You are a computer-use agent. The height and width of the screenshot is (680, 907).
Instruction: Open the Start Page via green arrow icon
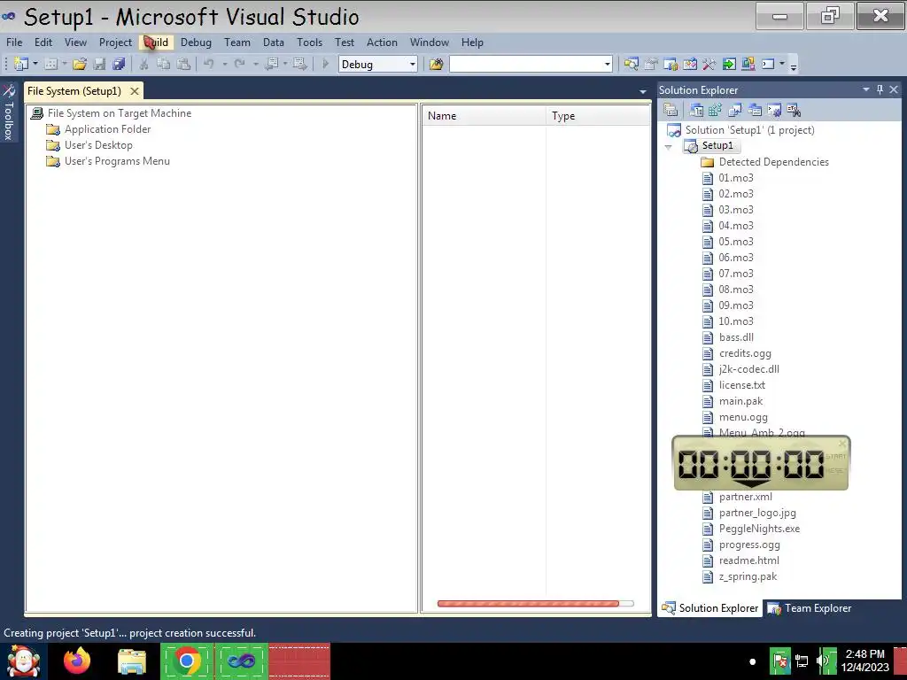(729, 64)
